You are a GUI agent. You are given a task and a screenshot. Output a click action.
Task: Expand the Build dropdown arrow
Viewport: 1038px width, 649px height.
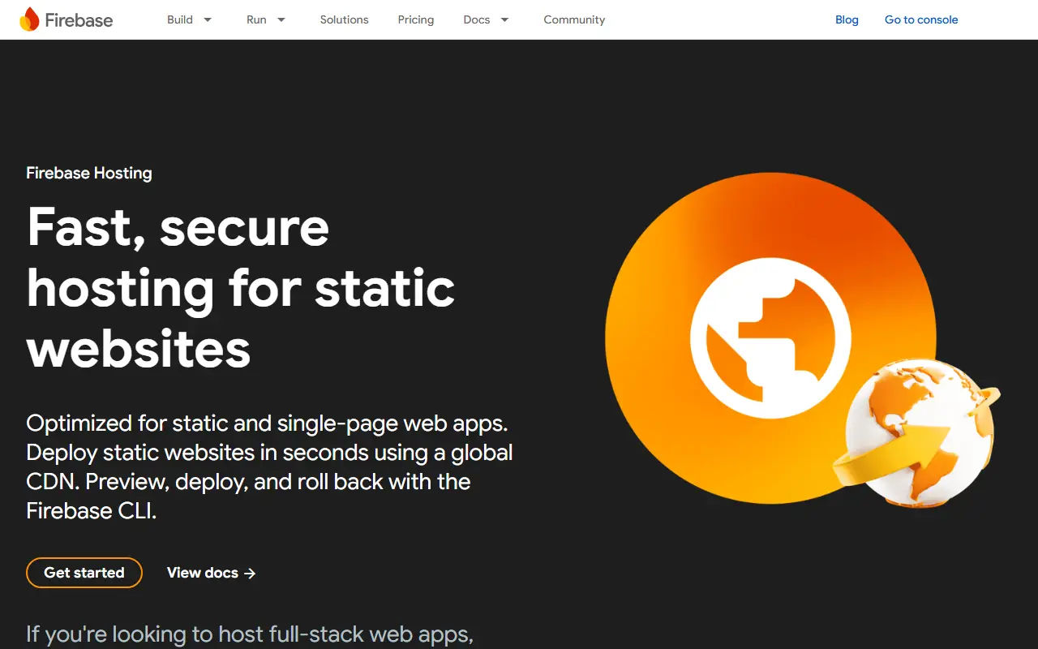pyautogui.click(x=208, y=19)
